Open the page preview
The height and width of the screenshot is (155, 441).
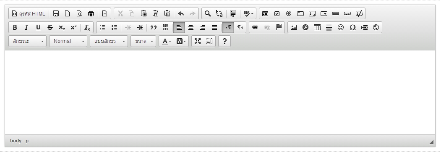pyautogui.click(x=79, y=13)
